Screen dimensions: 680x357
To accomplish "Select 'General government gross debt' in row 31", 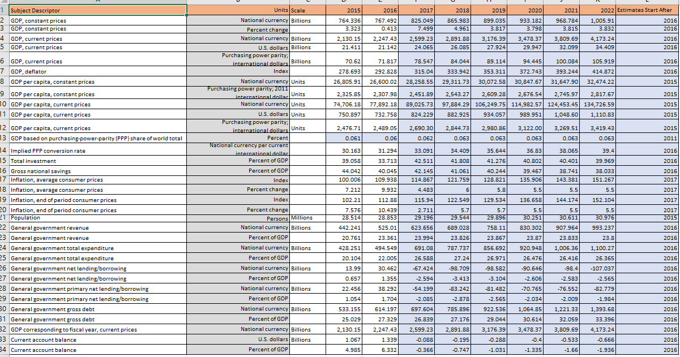I will tap(97, 319).
